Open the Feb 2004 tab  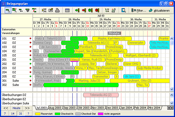coord(140,108)
